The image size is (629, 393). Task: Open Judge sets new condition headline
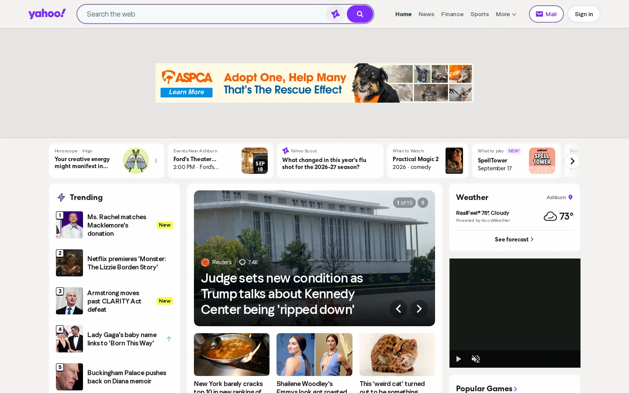pos(282,294)
